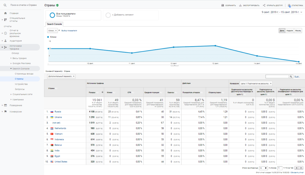Open the Дополнительный параметр dropdown
The width and height of the screenshot is (305, 175).
pos(61,76)
